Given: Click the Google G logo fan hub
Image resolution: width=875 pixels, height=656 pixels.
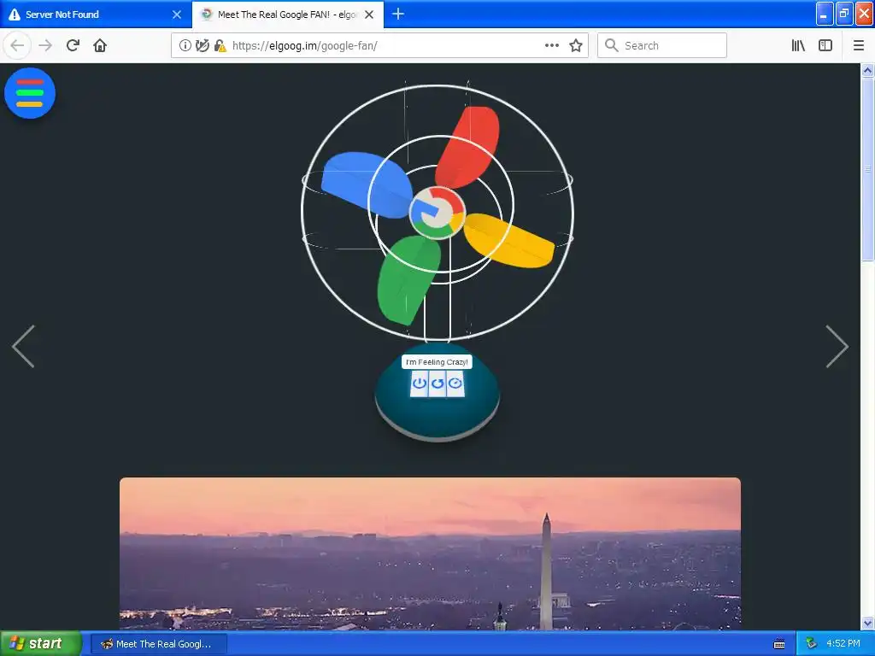Looking at the screenshot, I should click(437, 213).
